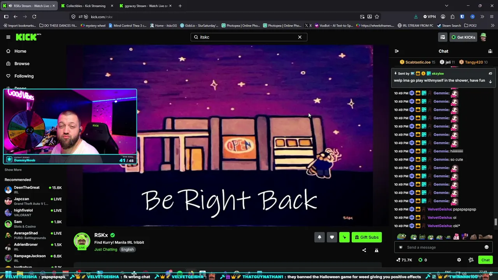Open the user profile avatar menu
The image size is (498, 280).
pos(483,37)
